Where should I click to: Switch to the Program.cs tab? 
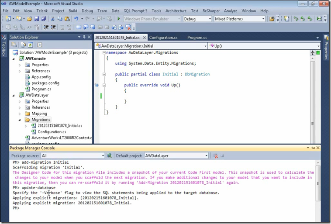(x=197, y=38)
